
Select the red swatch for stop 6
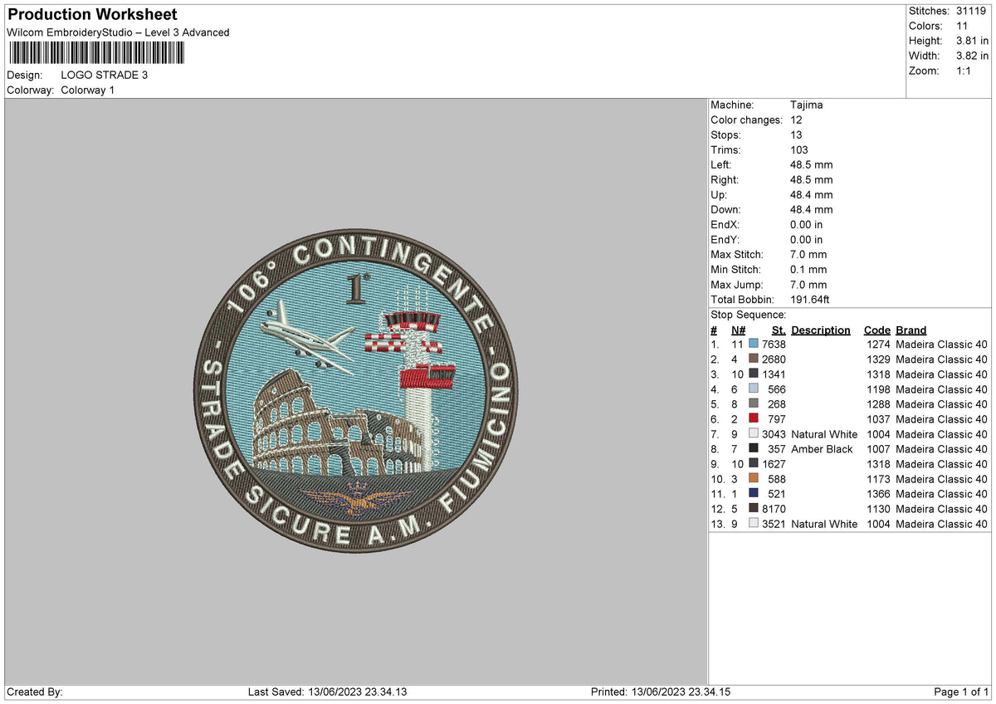(x=754, y=418)
